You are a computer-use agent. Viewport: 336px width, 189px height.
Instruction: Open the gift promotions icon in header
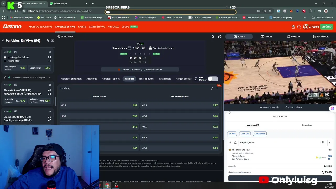[x=293, y=27]
